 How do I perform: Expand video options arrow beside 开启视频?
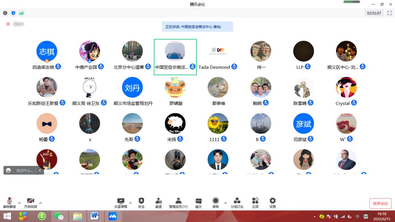pos(41,203)
